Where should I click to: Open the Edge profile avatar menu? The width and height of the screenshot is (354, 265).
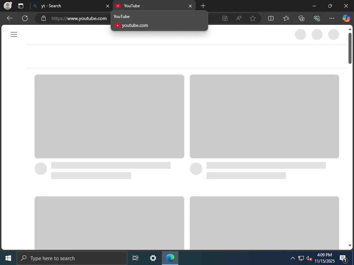pos(8,6)
